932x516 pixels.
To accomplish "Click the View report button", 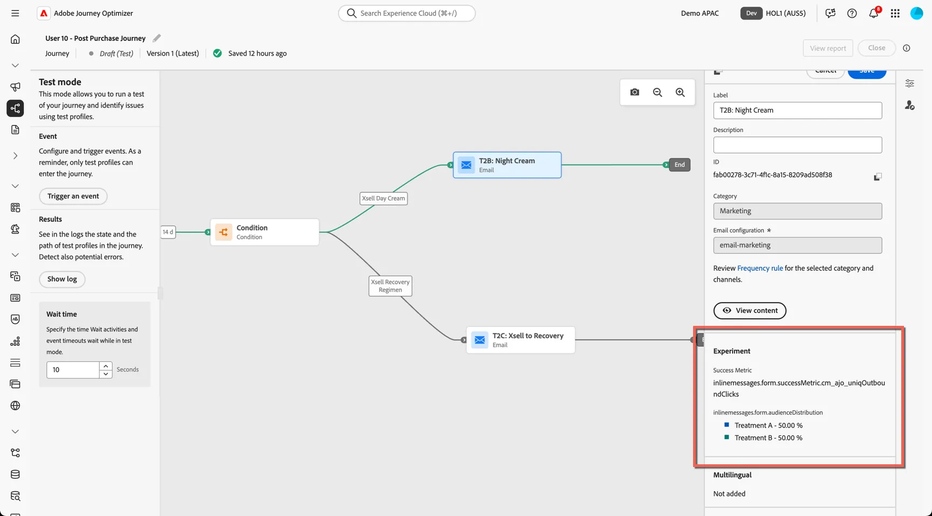I will (828, 48).
